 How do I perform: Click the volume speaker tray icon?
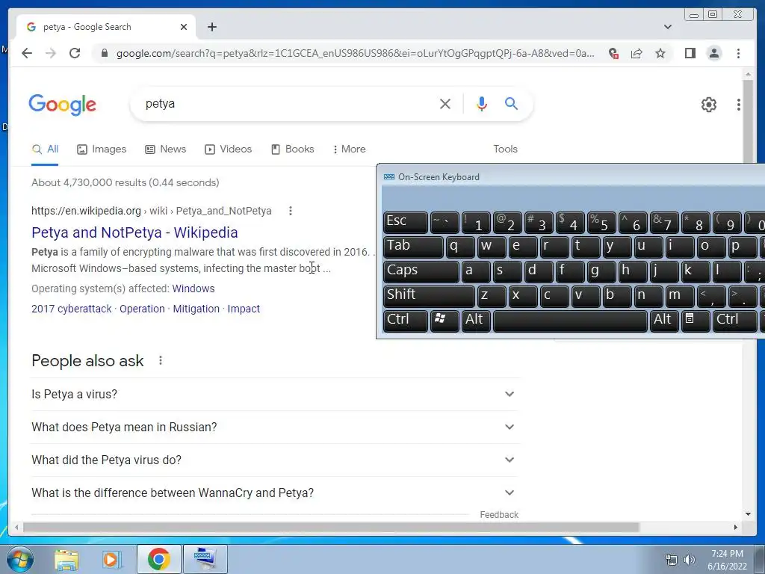[x=689, y=560]
